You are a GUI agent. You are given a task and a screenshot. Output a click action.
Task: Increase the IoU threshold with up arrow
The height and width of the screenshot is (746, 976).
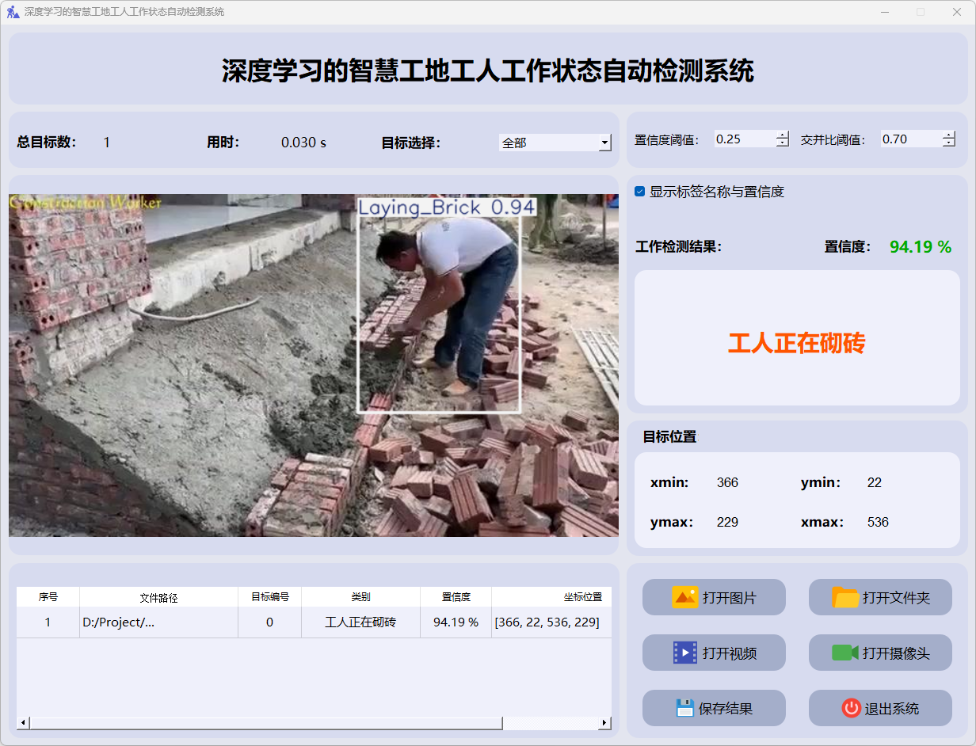tap(949, 135)
